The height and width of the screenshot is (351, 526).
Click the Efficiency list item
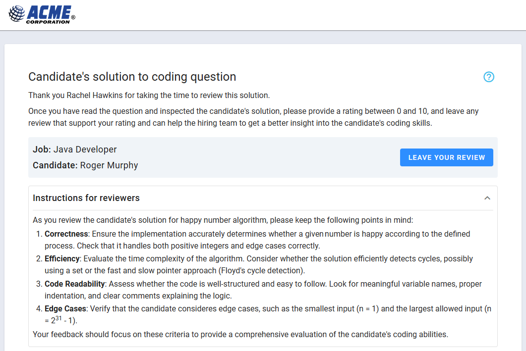click(x=61, y=258)
